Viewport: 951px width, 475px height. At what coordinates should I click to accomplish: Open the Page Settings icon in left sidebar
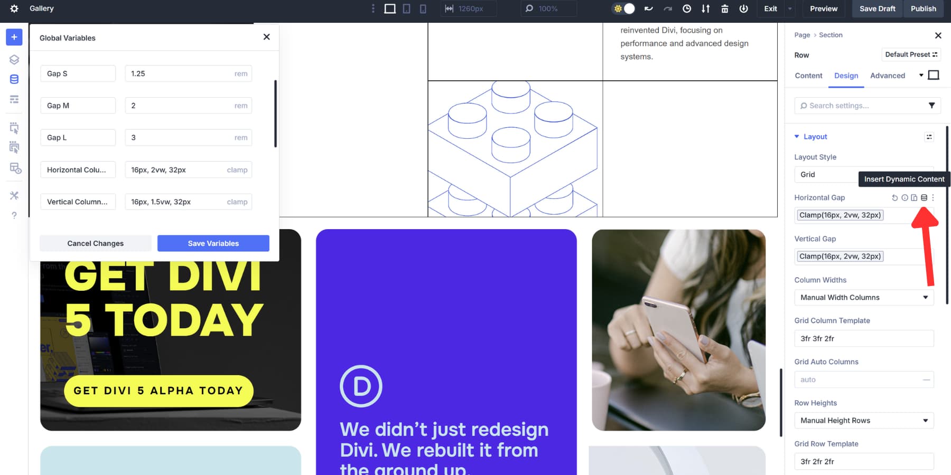click(14, 99)
